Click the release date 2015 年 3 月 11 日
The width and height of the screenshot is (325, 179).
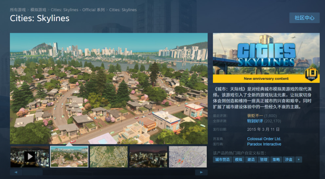pyautogui.click(x=263, y=129)
